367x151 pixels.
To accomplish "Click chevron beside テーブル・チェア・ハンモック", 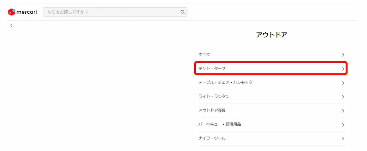I will pyautogui.click(x=343, y=83).
